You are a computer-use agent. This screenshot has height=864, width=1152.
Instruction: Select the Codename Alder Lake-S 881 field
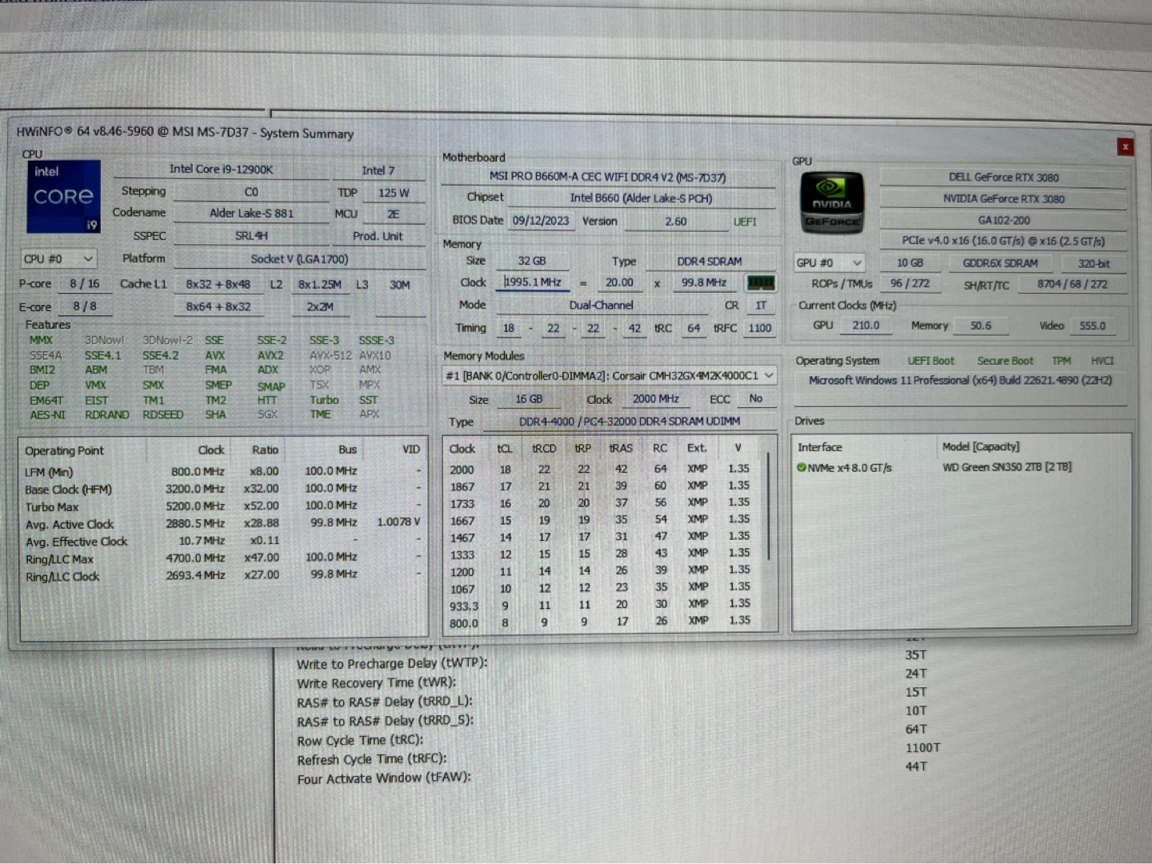251,214
